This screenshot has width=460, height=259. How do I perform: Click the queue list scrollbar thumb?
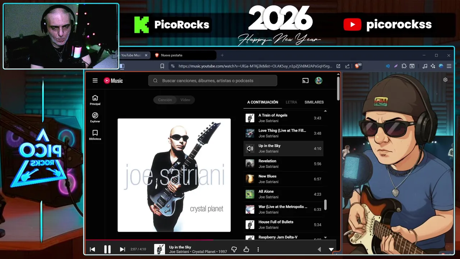click(x=325, y=205)
